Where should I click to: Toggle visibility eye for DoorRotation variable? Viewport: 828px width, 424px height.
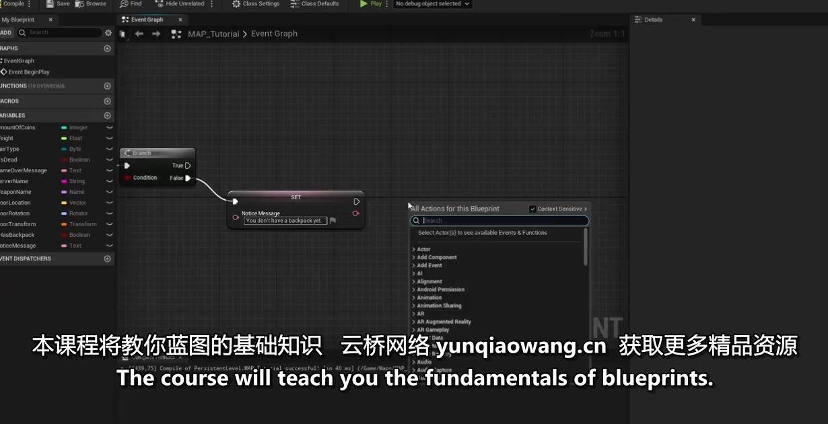(109, 213)
